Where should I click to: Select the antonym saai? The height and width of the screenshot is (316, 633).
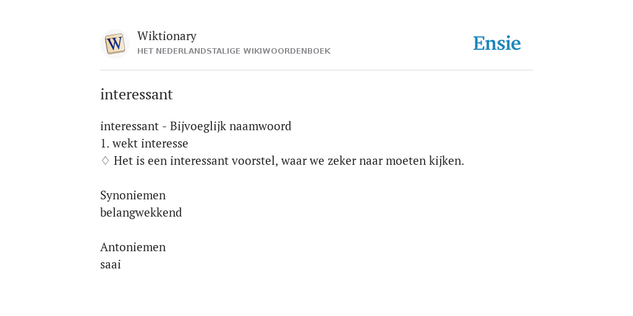click(110, 265)
